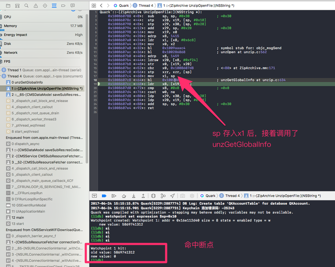Select frame 12 main
335x267 pixels.
[43, 218]
